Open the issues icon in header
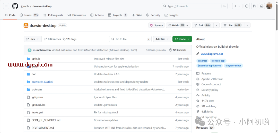 247,6
